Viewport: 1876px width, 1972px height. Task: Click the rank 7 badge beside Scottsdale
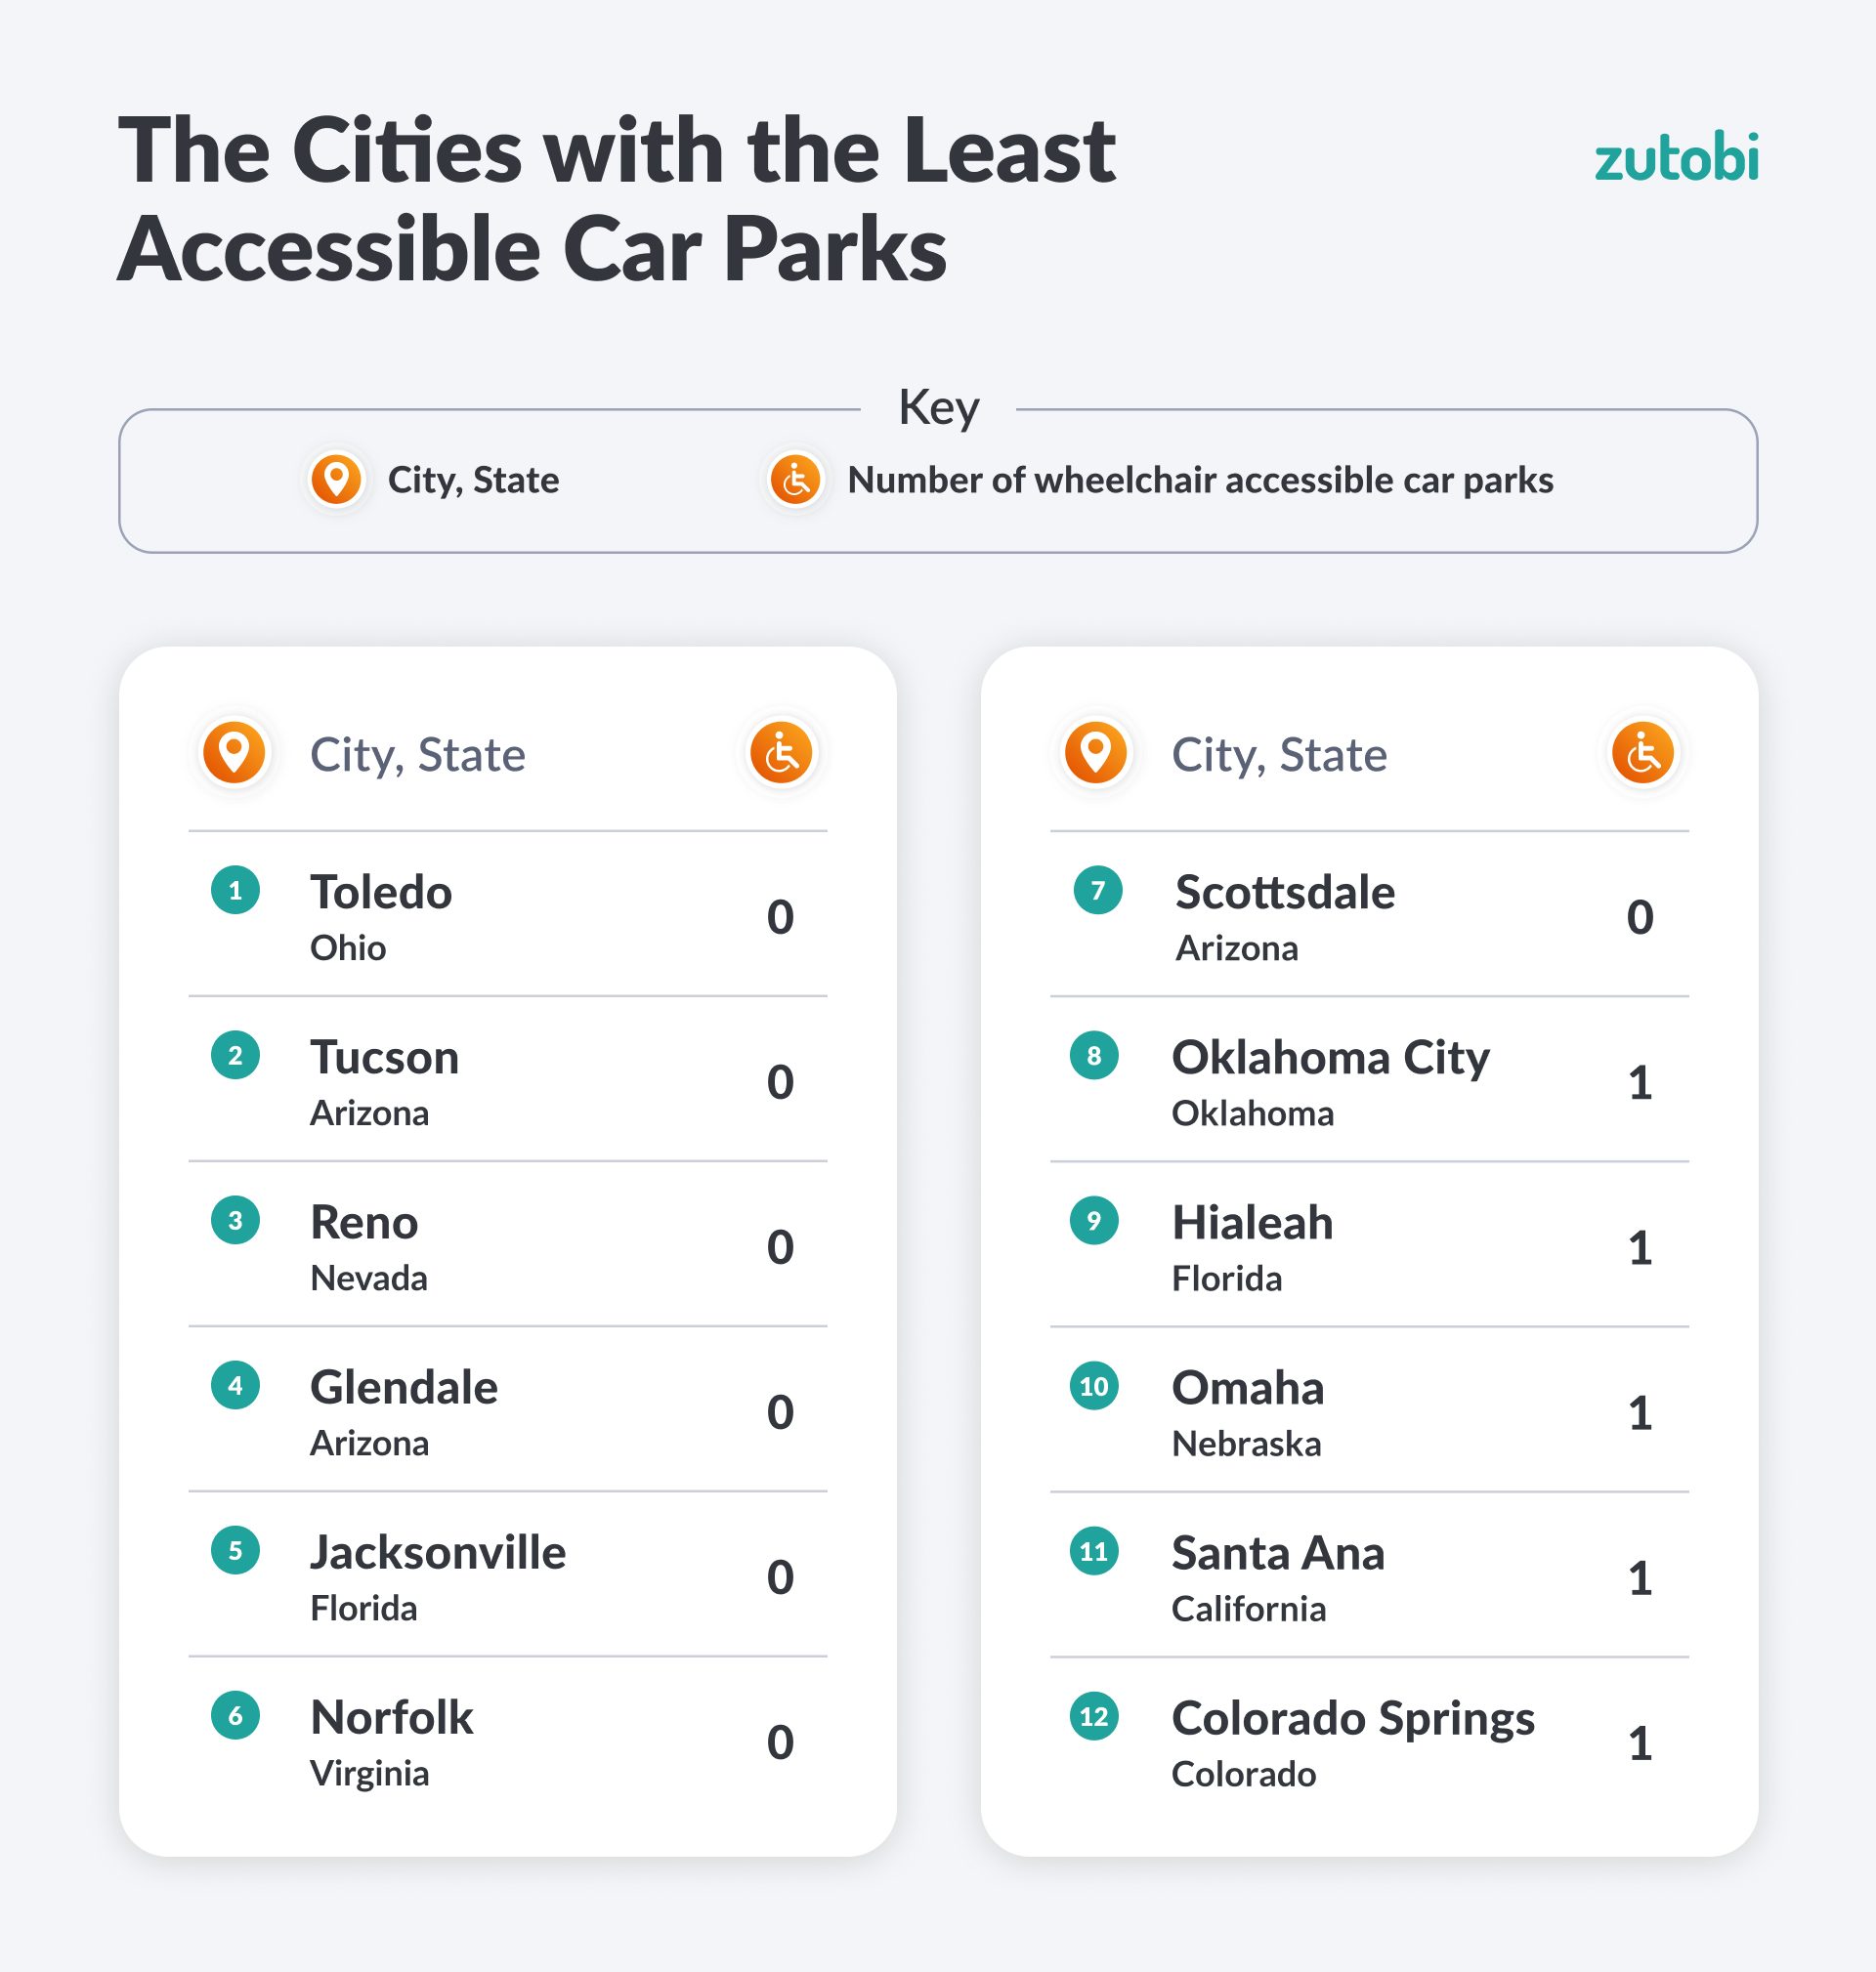pyautogui.click(x=1097, y=890)
